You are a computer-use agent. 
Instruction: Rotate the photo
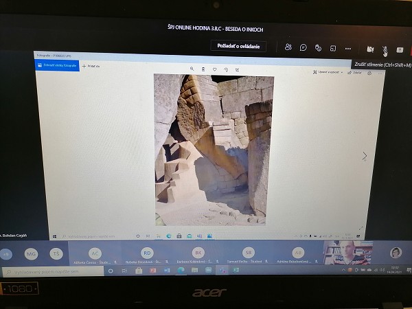pos(226,69)
